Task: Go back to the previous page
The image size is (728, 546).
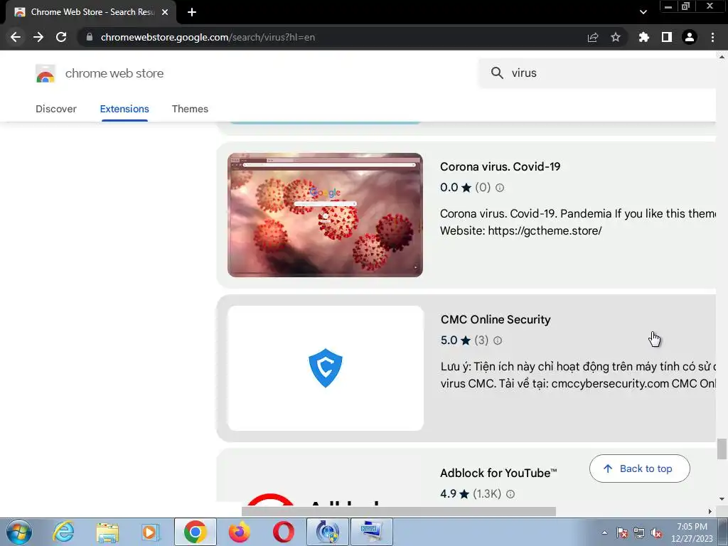Action: (16, 37)
